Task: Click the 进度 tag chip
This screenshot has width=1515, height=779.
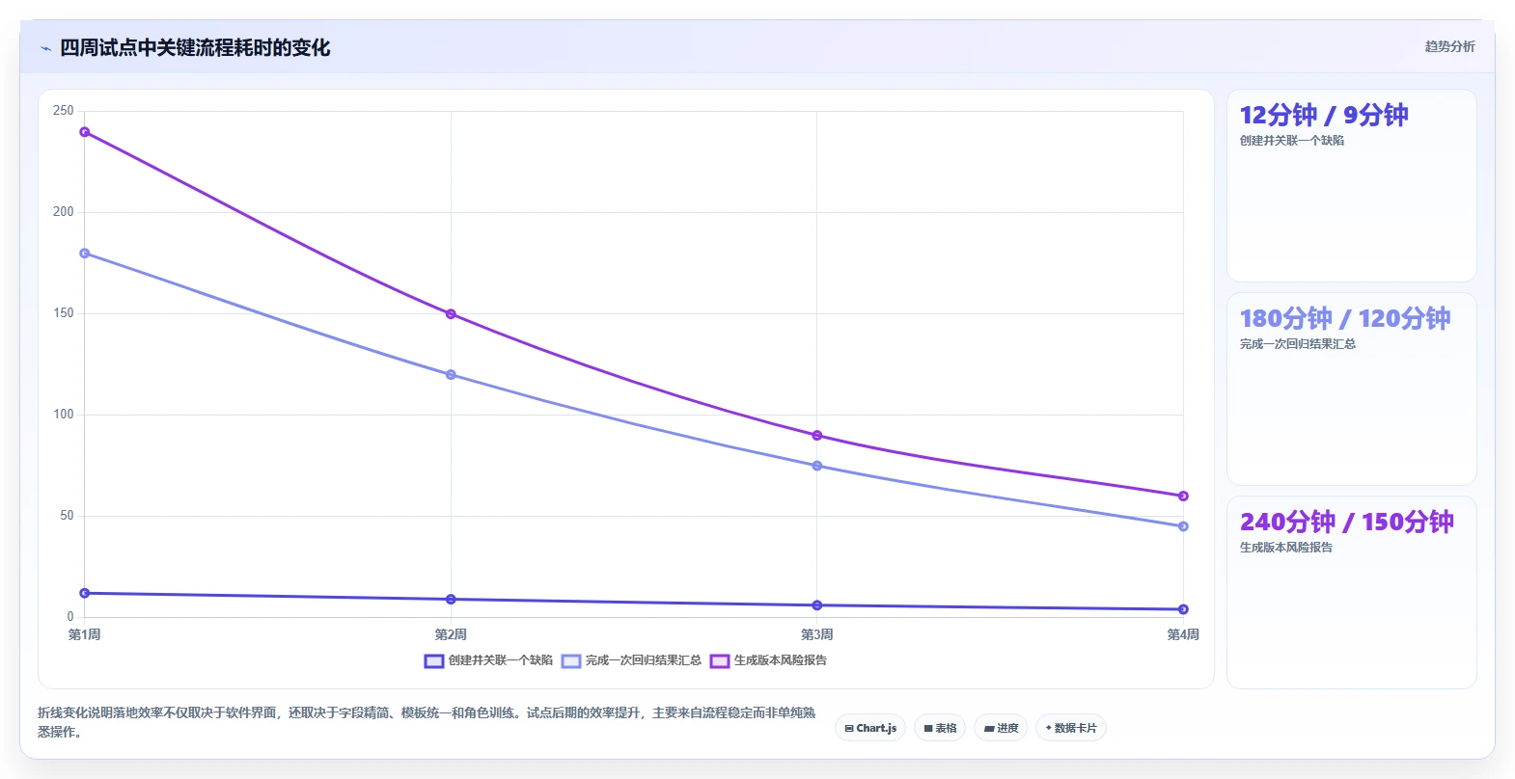Action: (1001, 728)
